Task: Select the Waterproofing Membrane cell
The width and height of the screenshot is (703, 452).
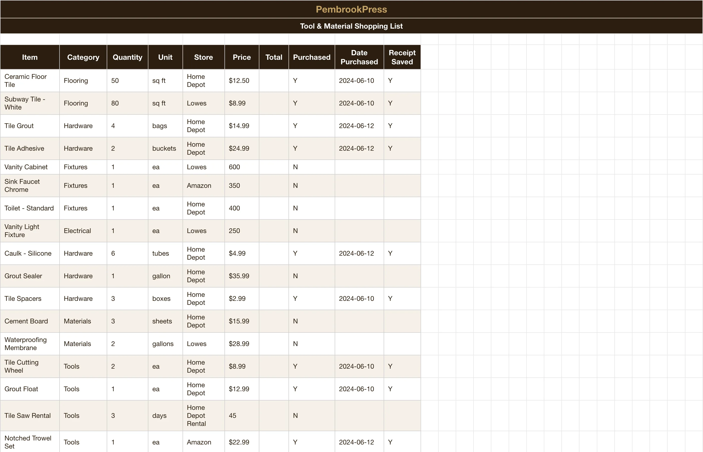Action: click(30, 344)
